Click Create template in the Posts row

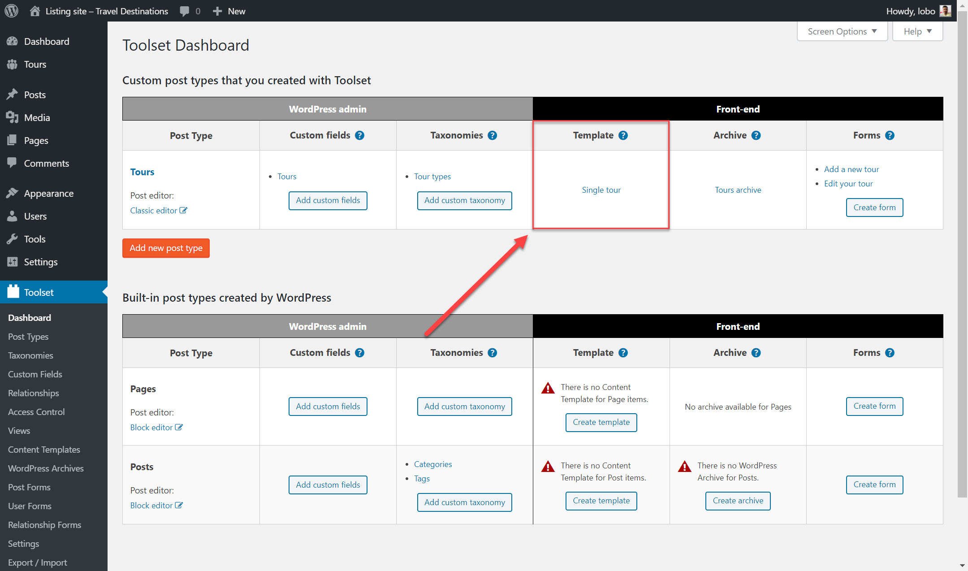(601, 501)
